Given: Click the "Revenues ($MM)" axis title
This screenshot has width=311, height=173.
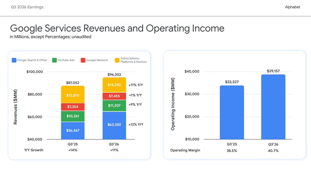Looking at the screenshot, I should coord(15,106).
